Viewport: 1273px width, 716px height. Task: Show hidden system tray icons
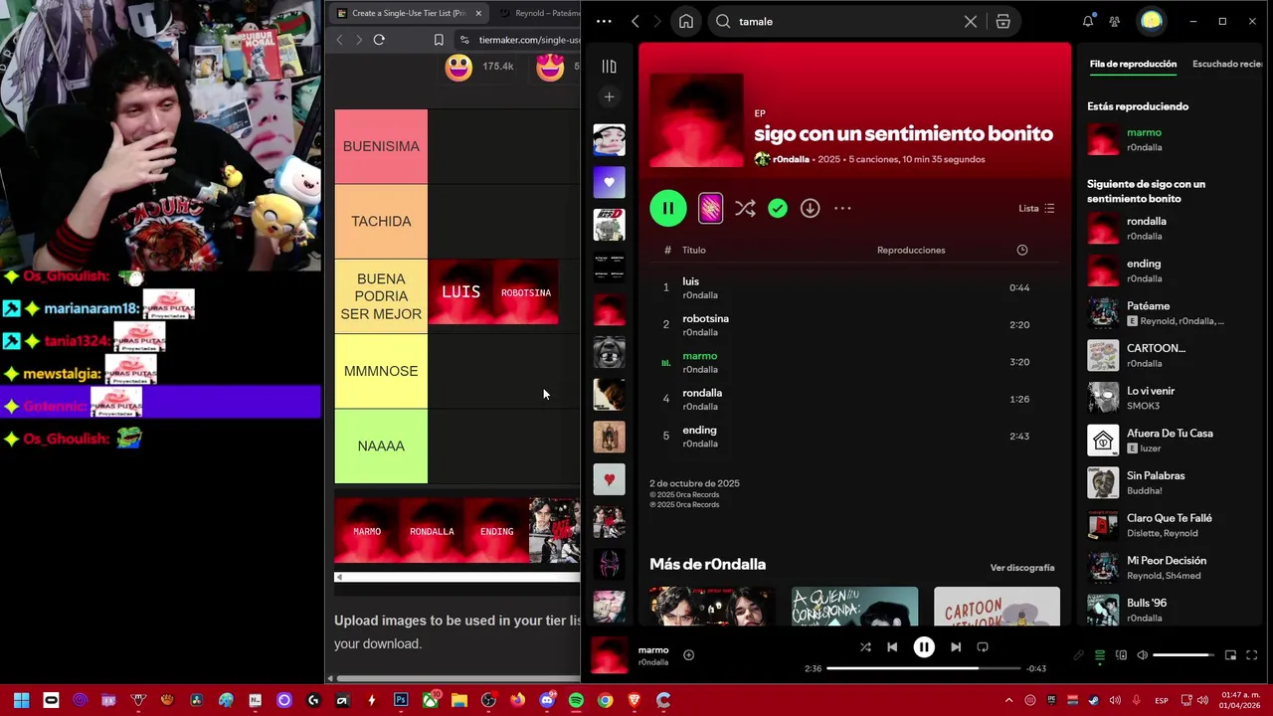(1008, 700)
